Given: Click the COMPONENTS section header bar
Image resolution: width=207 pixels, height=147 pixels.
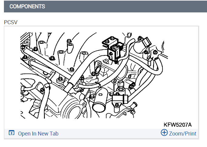Looking at the screenshot, I should (105, 6).
